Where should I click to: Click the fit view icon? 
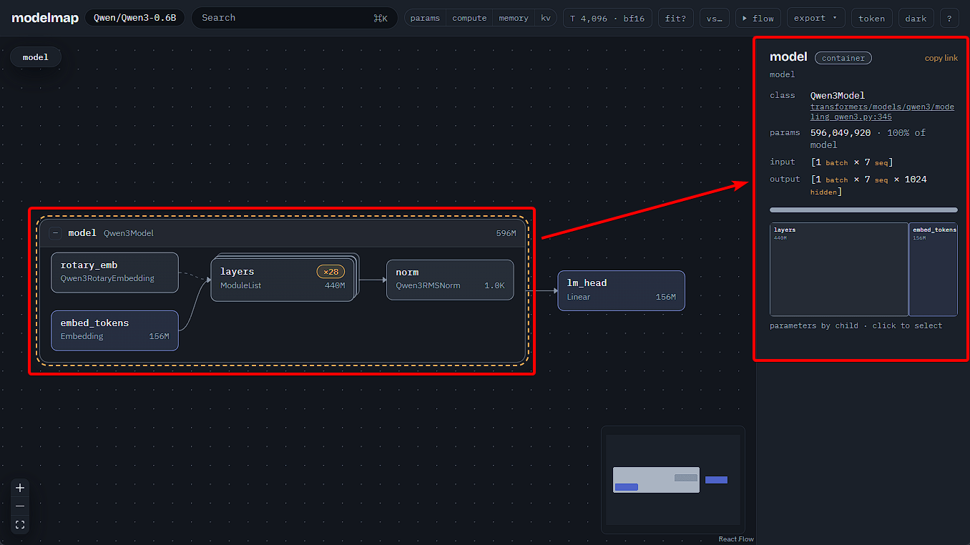tap(20, 525)
